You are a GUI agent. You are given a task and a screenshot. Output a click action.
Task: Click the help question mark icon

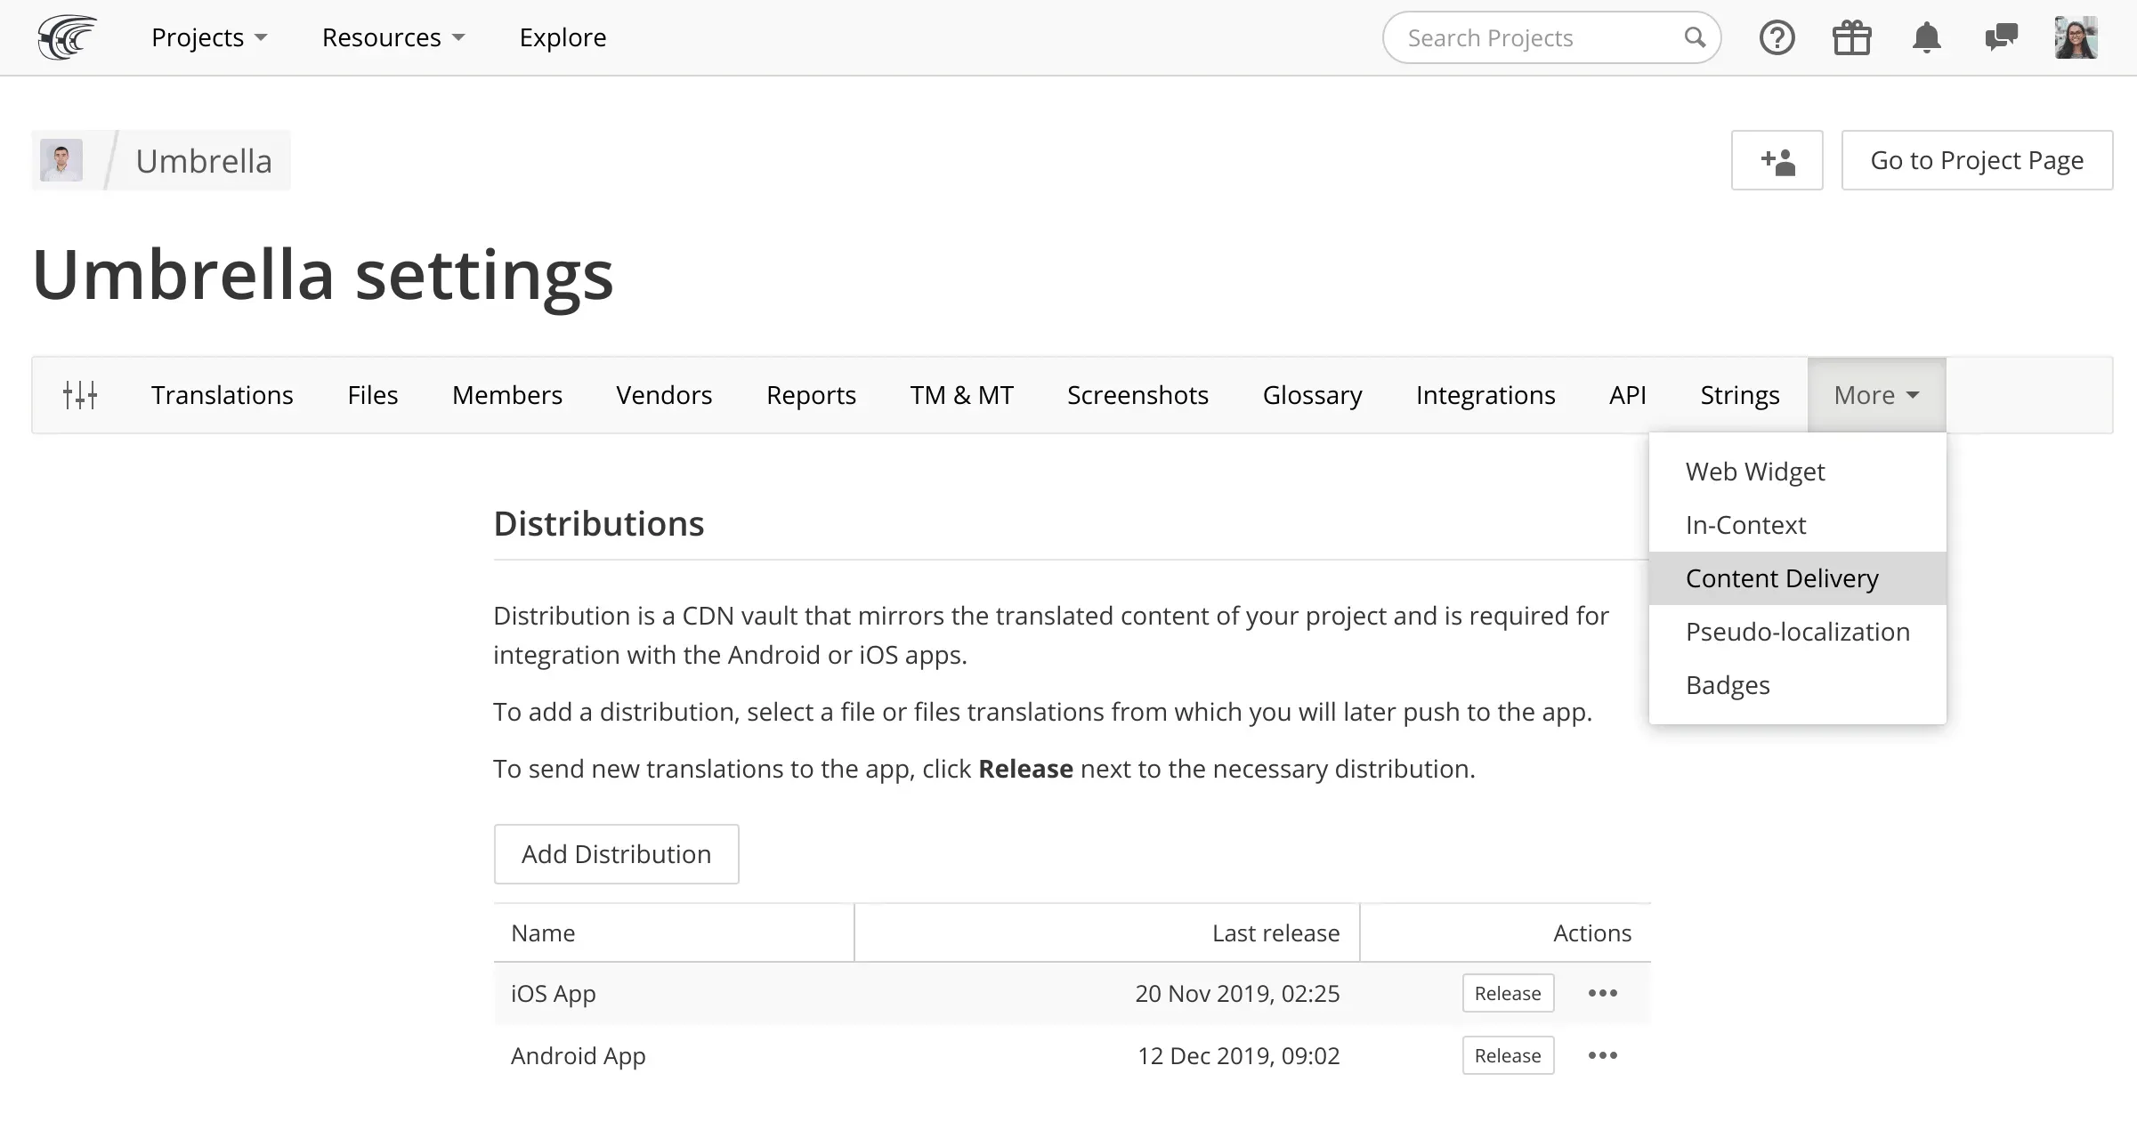(x=1777, y=37)
